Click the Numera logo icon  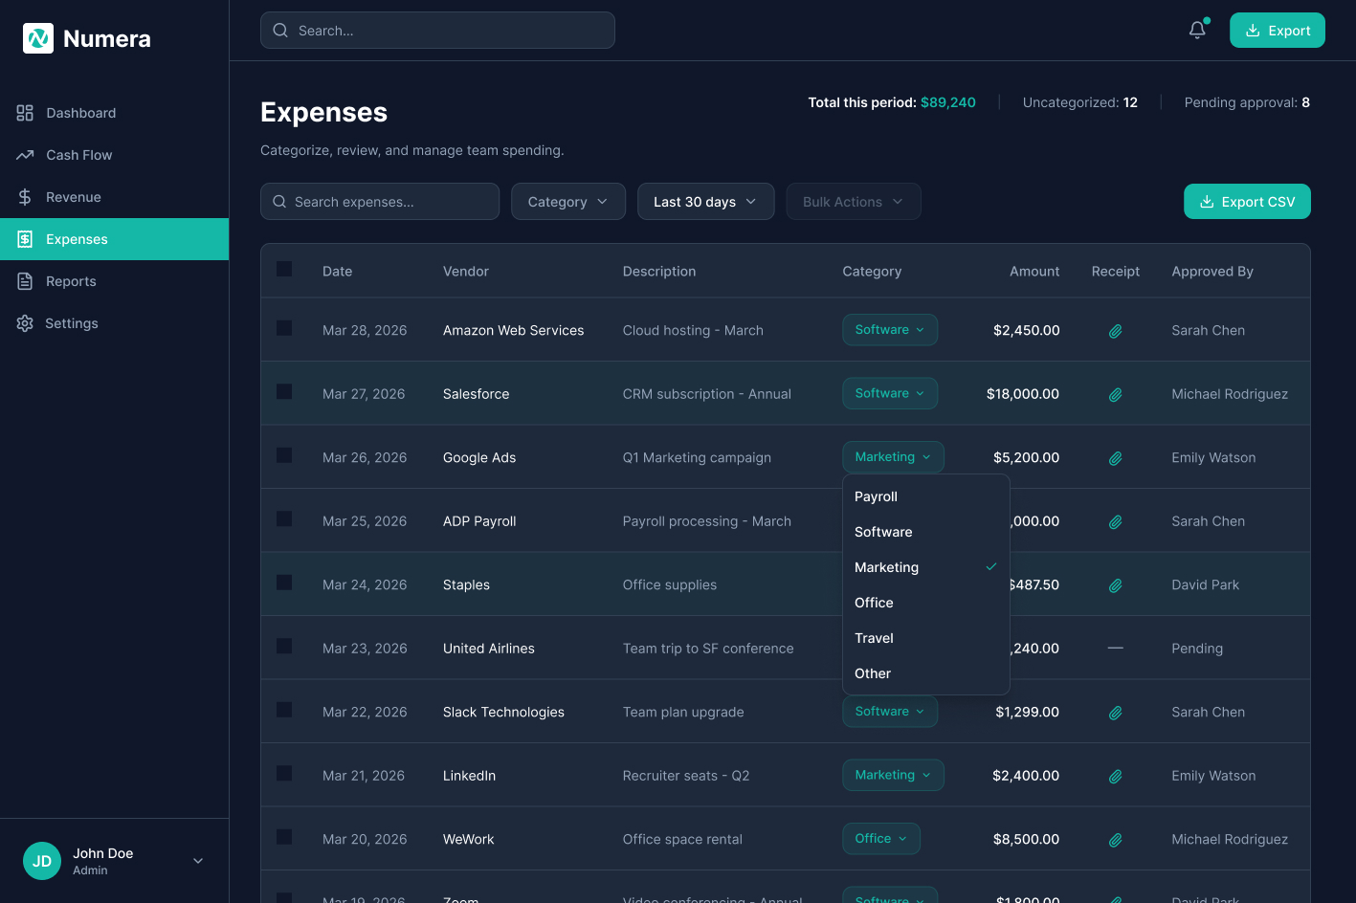[x=38, y=38]
